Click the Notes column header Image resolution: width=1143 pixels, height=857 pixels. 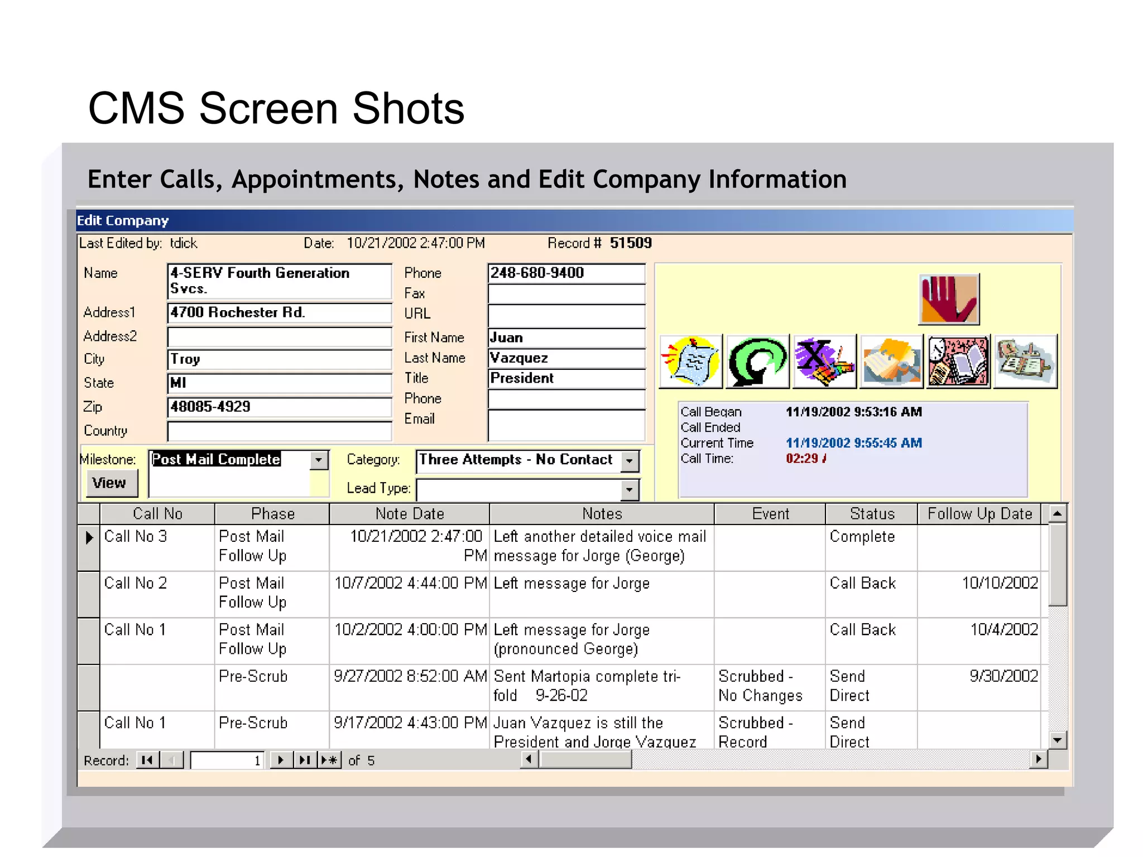pos(602,514)
